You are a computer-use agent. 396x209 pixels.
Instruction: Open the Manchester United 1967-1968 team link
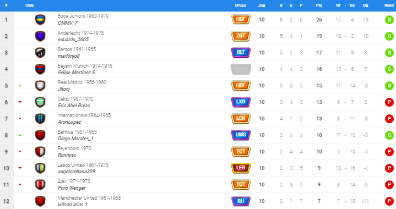click(89, 197)
